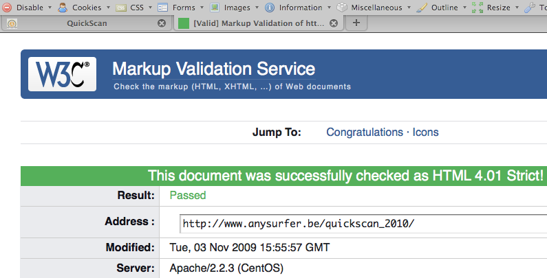Select the Markup Validation tab
This screenshot has width=547, height=278.
(x=259, y=23)
